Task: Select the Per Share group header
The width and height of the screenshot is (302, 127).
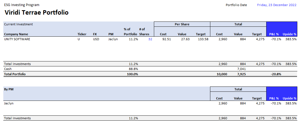Action: [x=182, y=24]
